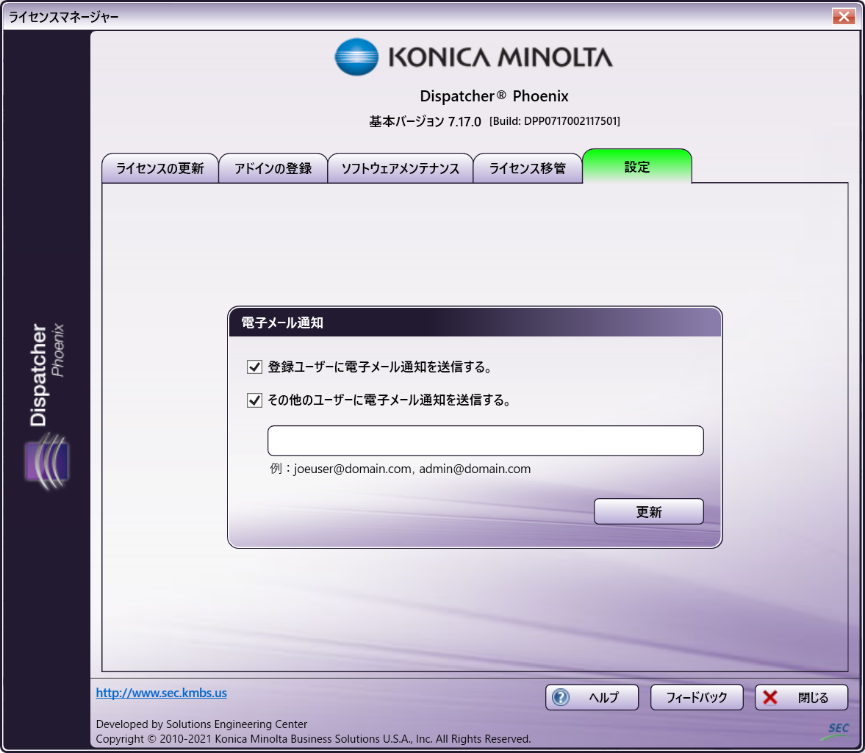
Task: Click the 更新 button
Action: (649, 511)
